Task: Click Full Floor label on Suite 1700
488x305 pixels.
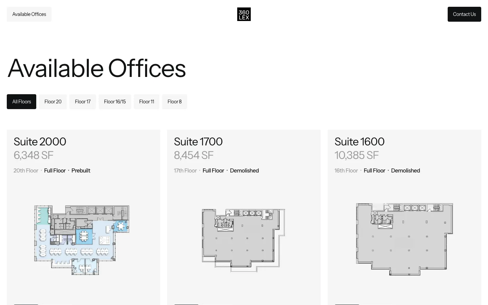Action: (213, 171)
